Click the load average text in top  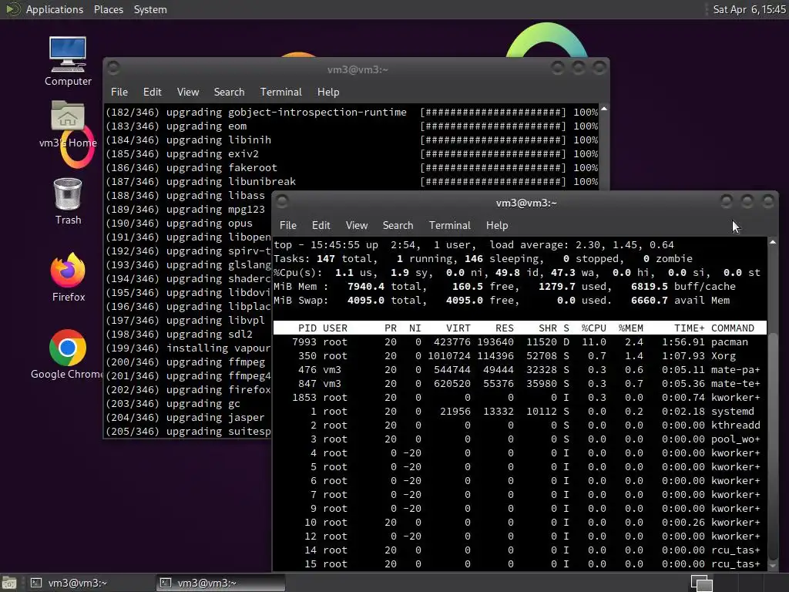[x=581, y=244]
